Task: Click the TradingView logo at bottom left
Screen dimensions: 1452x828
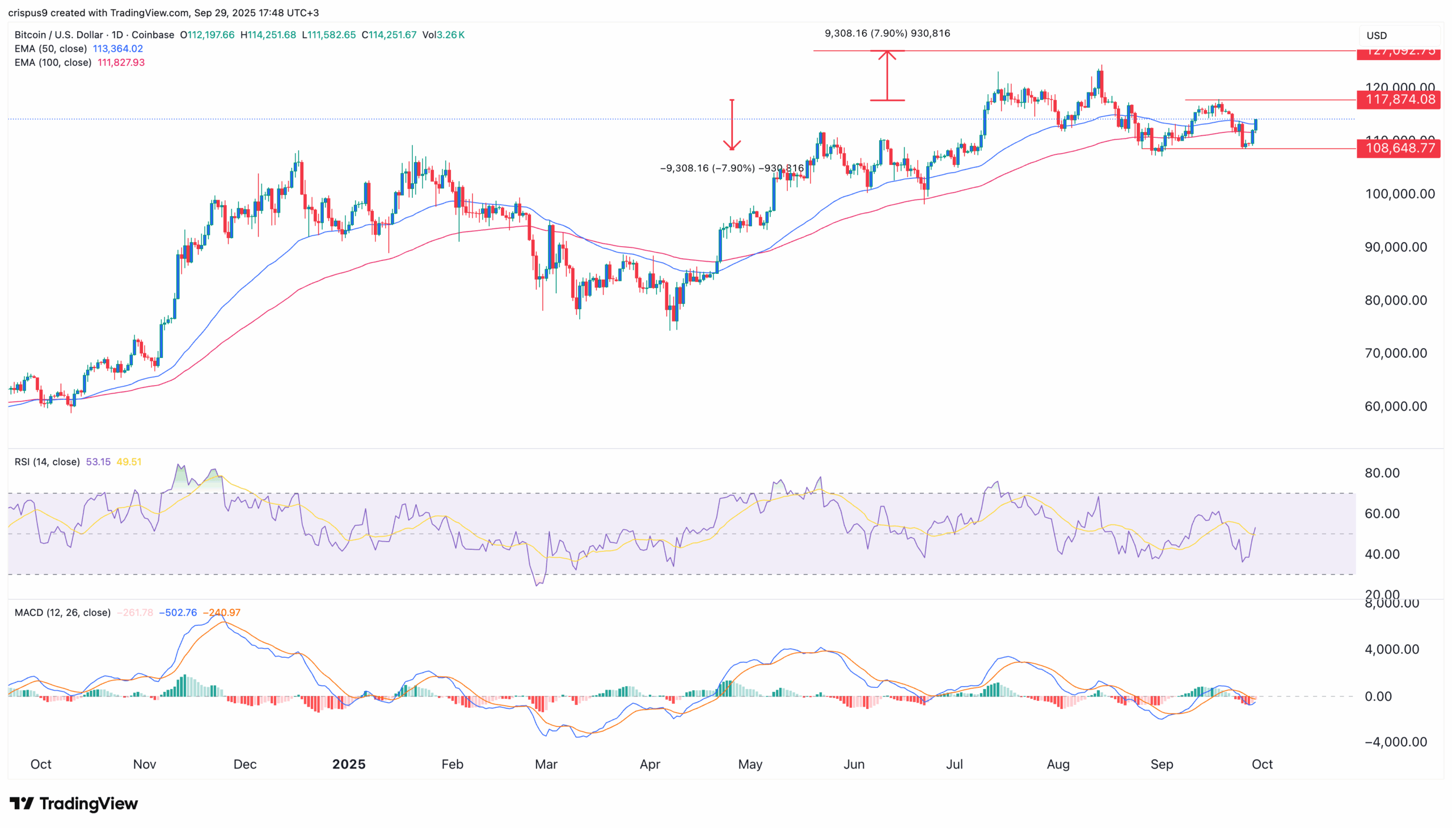Action: pyautogui.click(x=74, y=803)
